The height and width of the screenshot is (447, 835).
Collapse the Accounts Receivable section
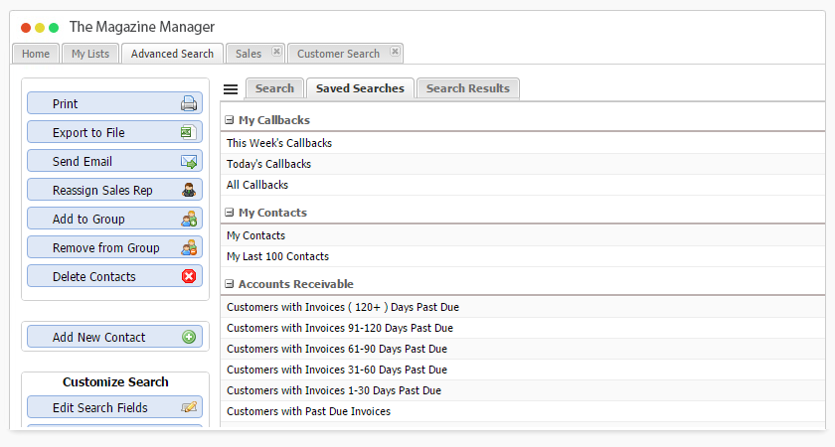pyautogui.click(x=230, y=284)
